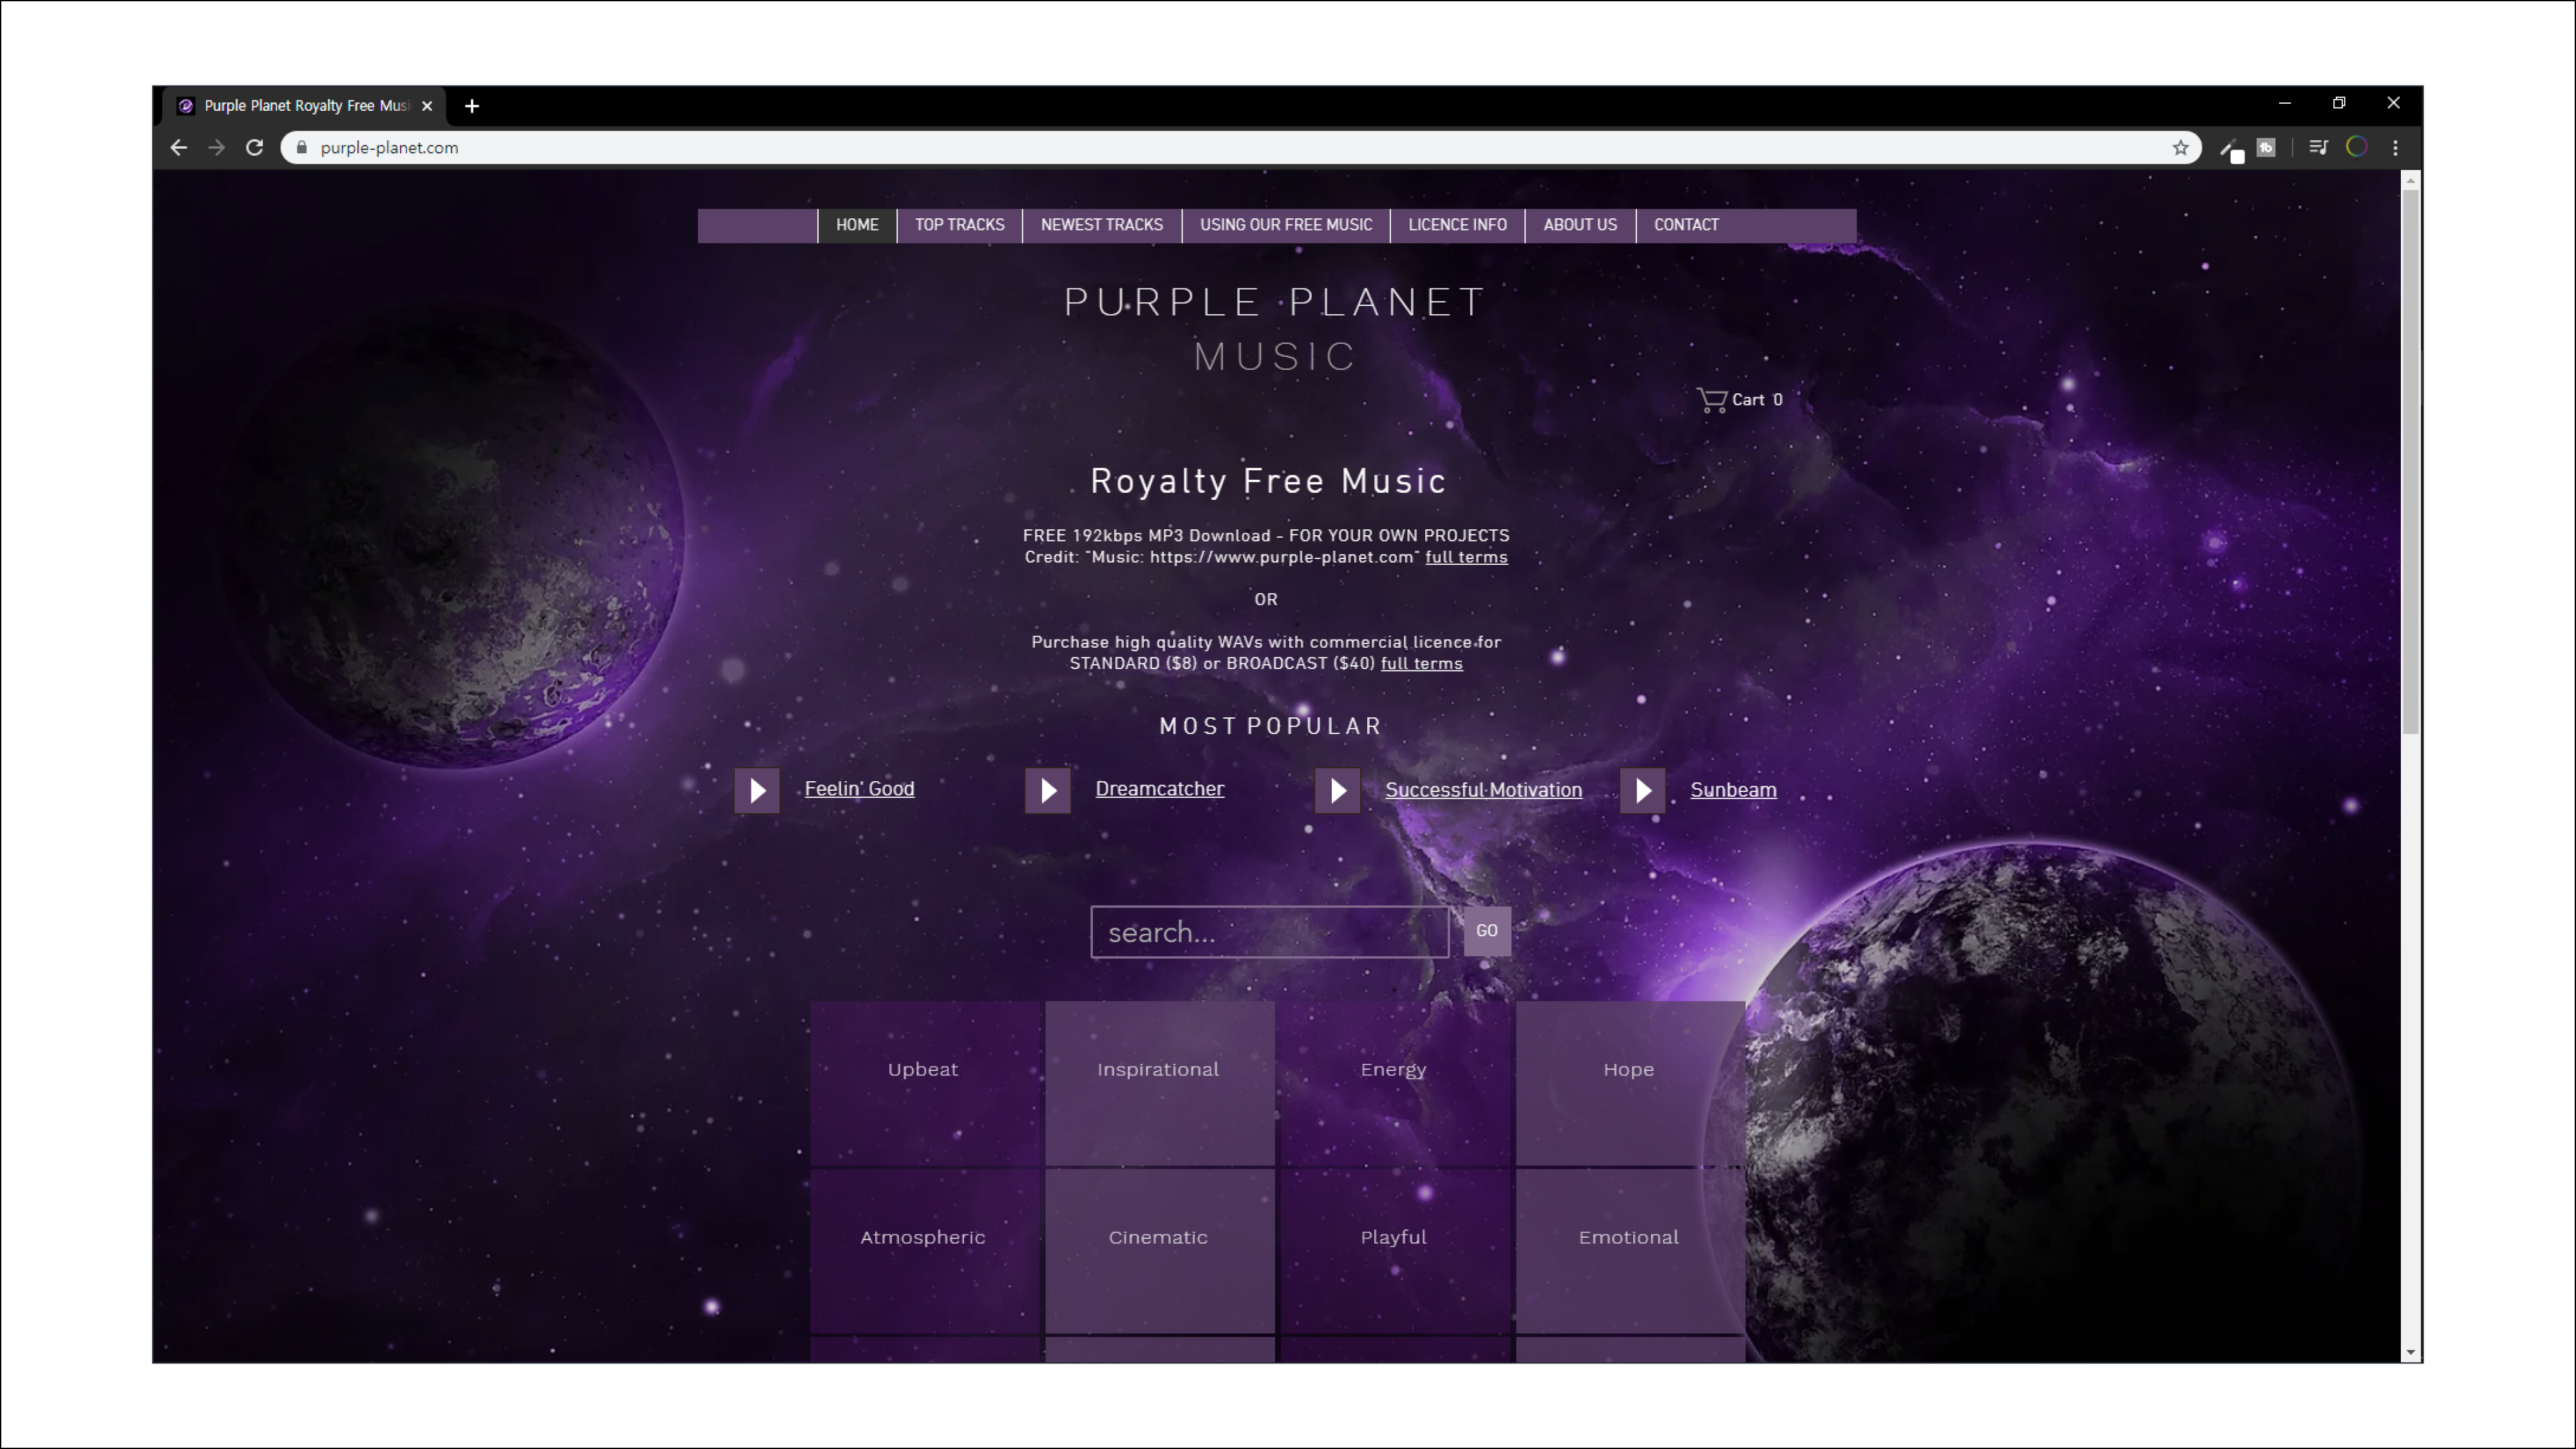The image size is (2576, 1449).
Task: Go forward in browser history
Action: (x=216, y=148)
